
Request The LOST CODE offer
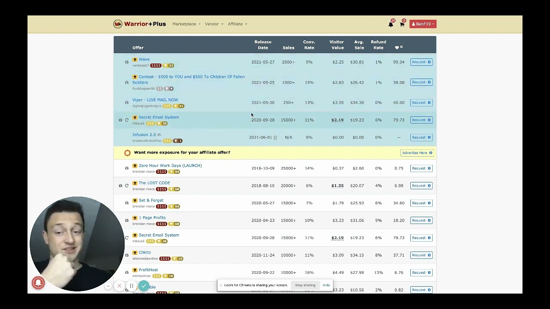(x=421, y=186)
